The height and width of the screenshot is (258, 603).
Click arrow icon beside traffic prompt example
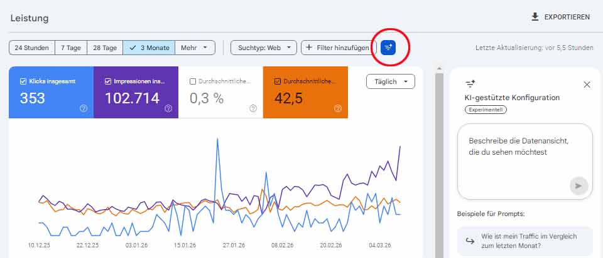(x=470, y=241)
